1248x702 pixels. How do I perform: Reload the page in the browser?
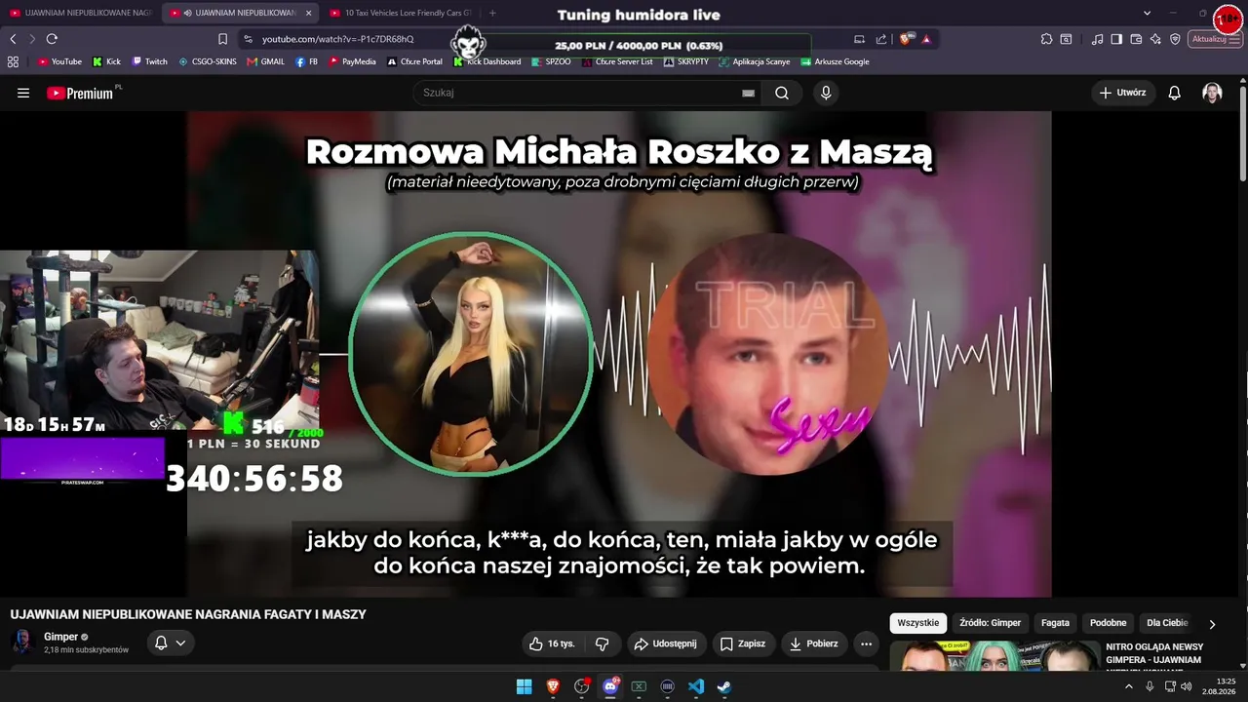52,39
